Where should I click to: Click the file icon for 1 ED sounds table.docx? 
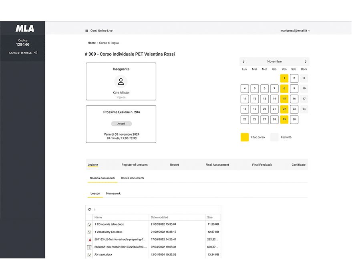pyautogui.click(x=89, y=224)
